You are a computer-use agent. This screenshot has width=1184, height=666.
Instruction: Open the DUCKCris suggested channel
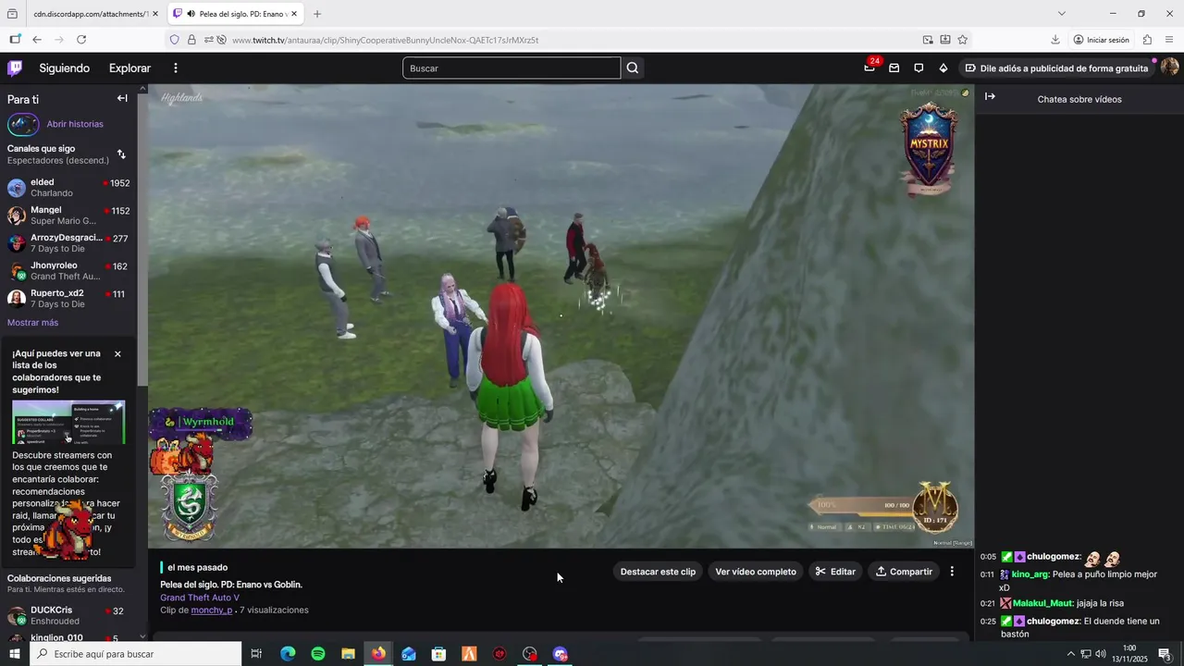pyautogui.click(x=68, y=616)
